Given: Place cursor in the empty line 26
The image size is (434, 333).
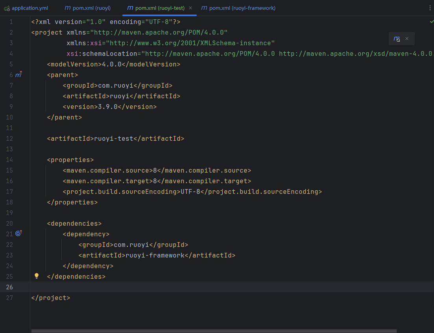Looking at the screenshot, I should (x=232, y=287).
